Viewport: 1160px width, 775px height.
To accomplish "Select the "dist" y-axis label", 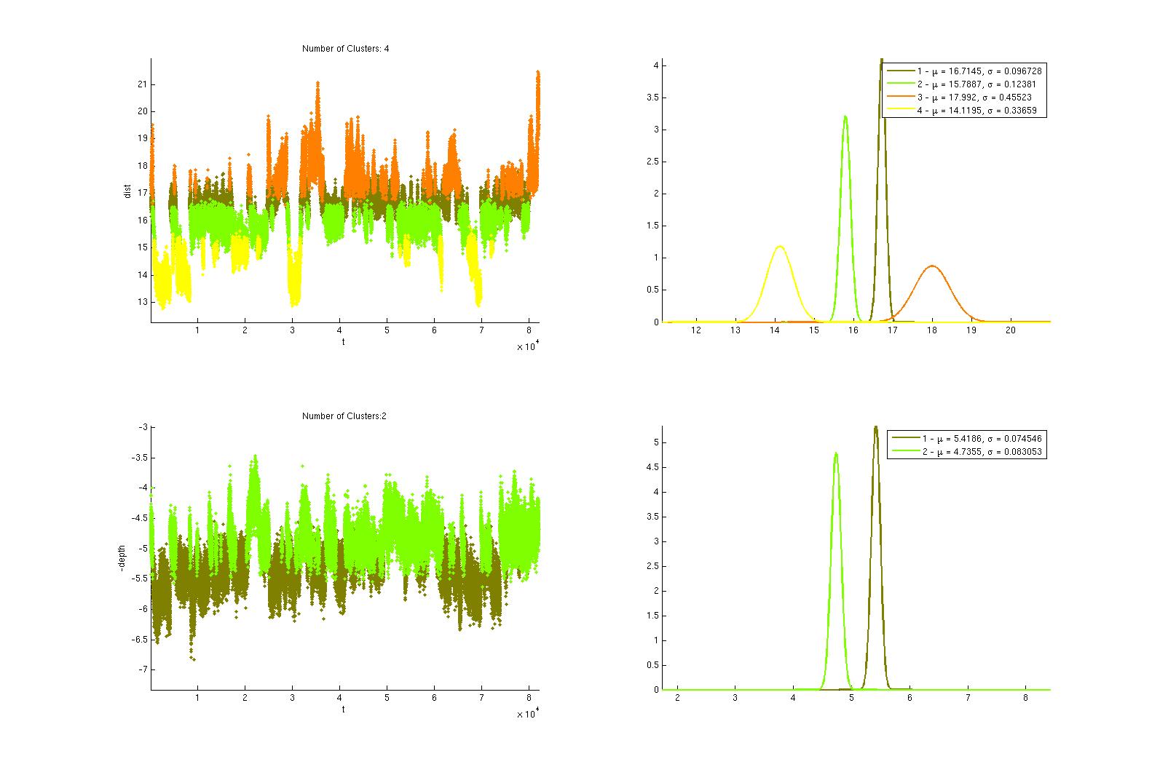I will tap(127, 192).
